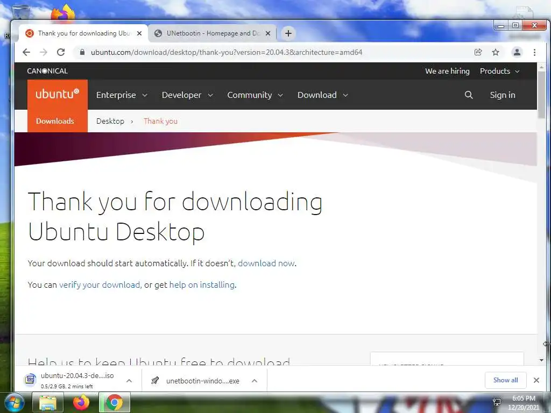Image resolution: width=551 pixels, height=413 pixels.
Task: Click the page vertical scrollbar thumb
Action: [541, 94]
